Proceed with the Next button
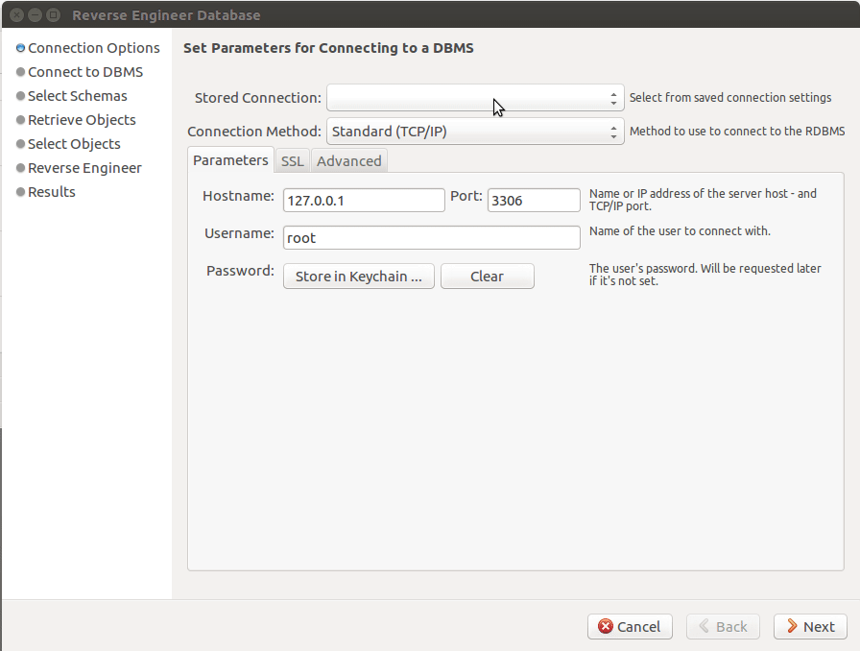This screenshot has width=860, height=651. [810, 627]
